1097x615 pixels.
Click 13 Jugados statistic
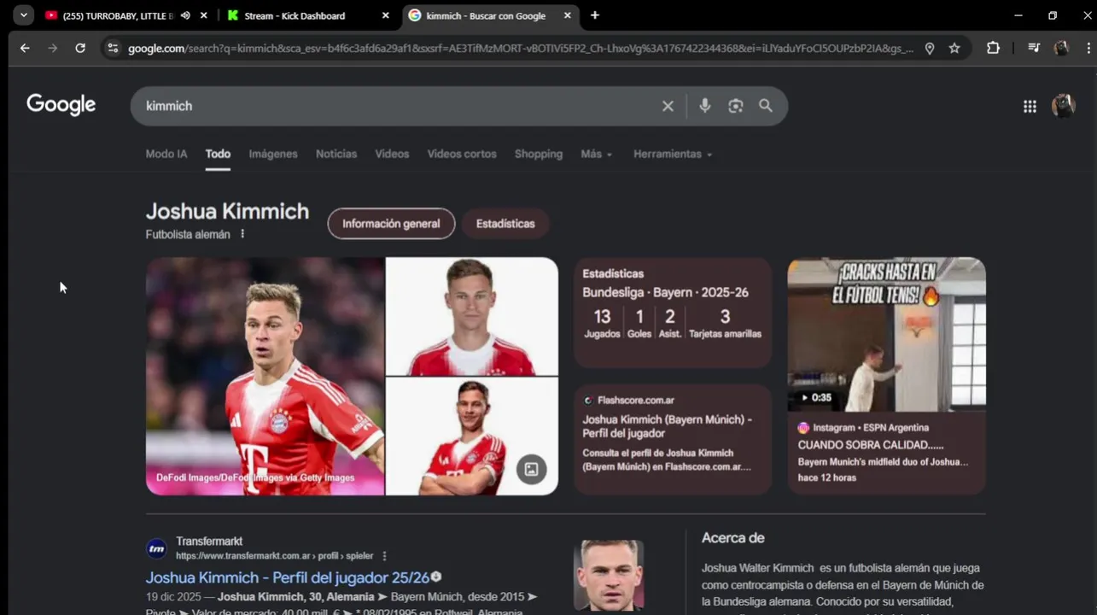[602, 323]
